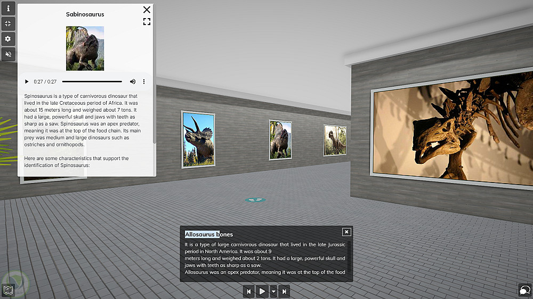Screen dimensions: 533x299
Task: Mute the audio player volume
Action: click(x=133, y=81)
